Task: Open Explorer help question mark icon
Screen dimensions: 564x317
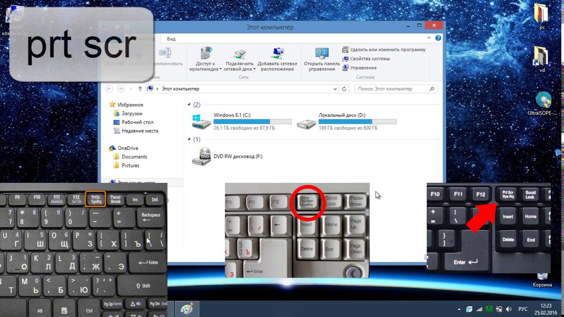Action: tap(438, 39)
